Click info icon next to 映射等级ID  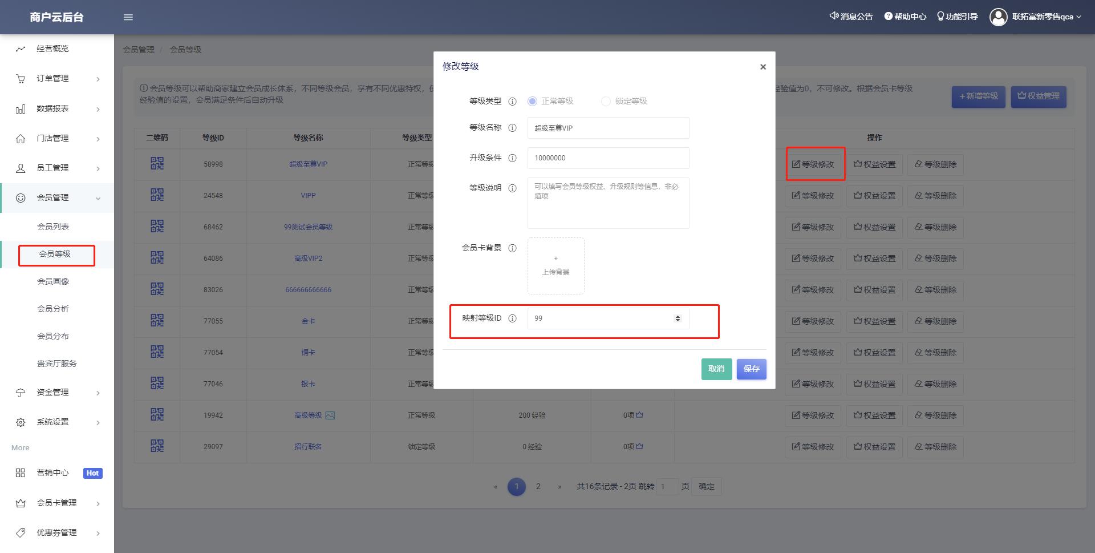(x=512, y=318)
